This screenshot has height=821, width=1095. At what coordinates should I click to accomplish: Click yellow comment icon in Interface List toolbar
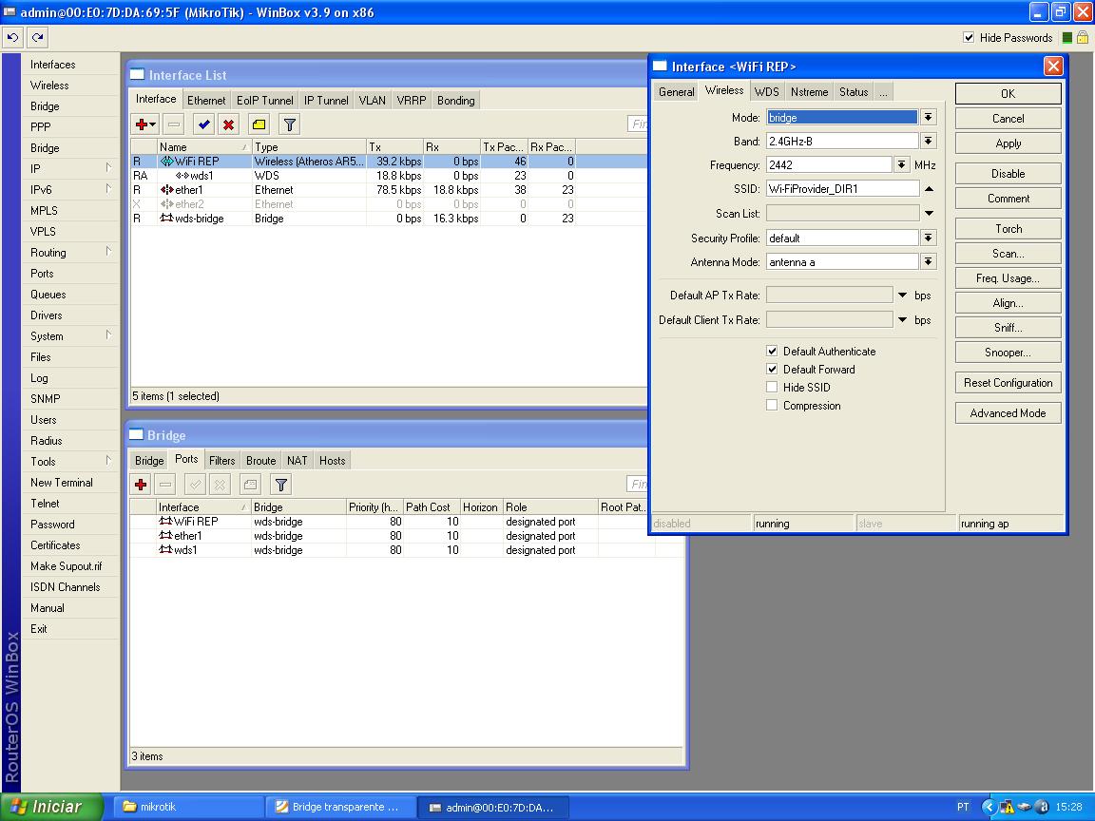point(259,124)
